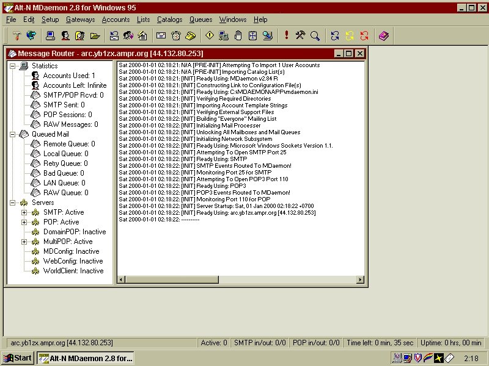Open the Windows menu

click(233, 20)
